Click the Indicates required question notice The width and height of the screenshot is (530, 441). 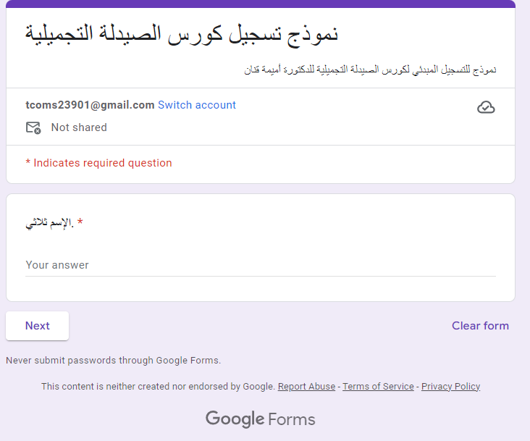pyautogui.click(x=98, y=163)
